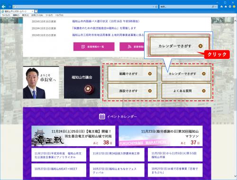Screen dimensions: 237x180
Task: Open Favorites with the star icon
Action: click(226, 7)
